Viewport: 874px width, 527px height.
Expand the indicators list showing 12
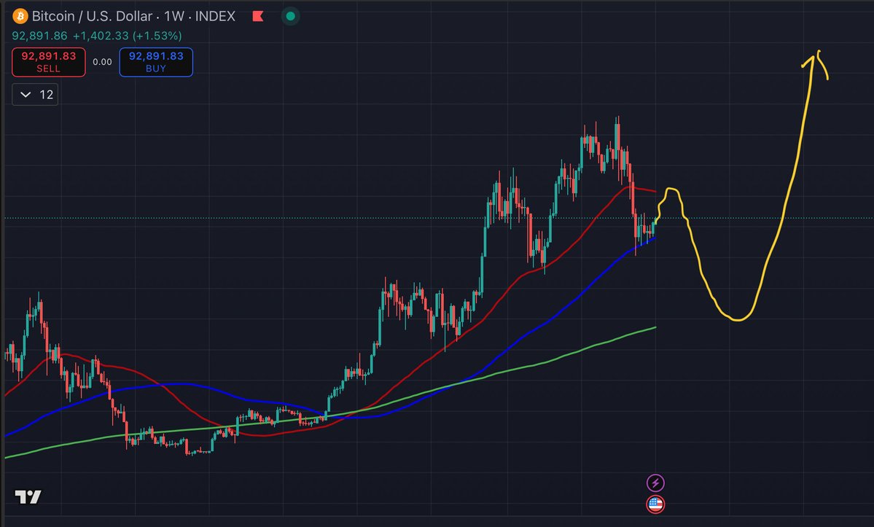35,95
